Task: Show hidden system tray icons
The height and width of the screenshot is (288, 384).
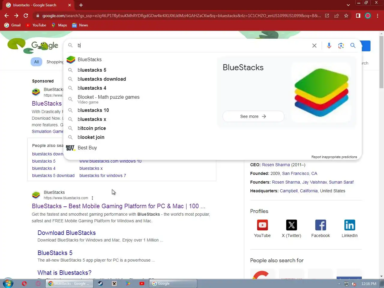Action: click(x=339, y=284)
